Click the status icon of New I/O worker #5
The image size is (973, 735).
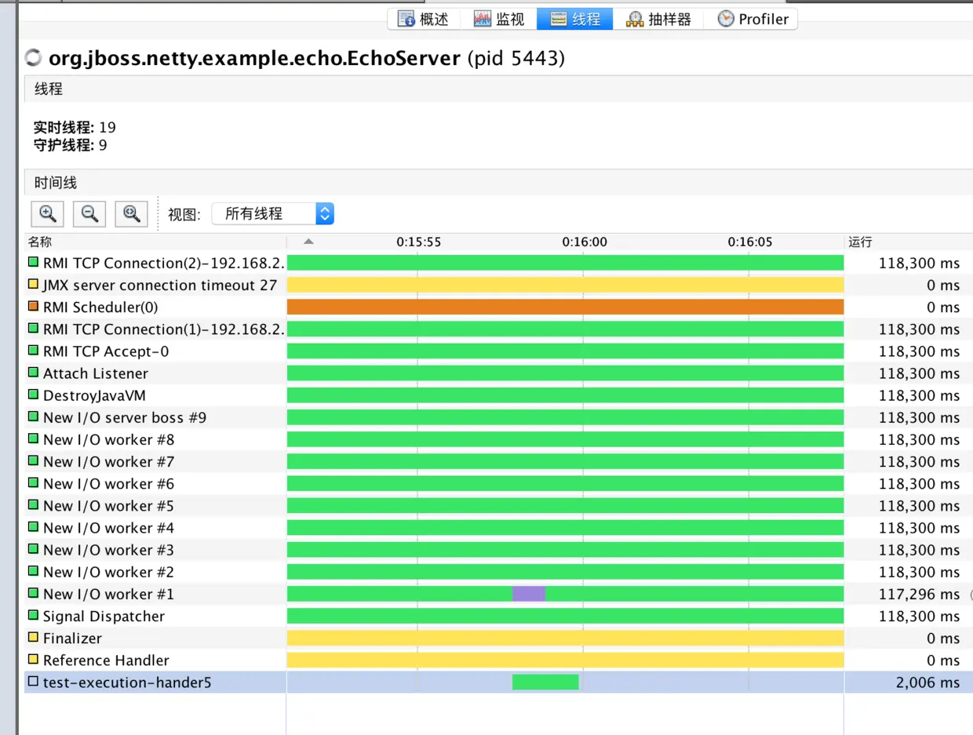click(33, 505)
